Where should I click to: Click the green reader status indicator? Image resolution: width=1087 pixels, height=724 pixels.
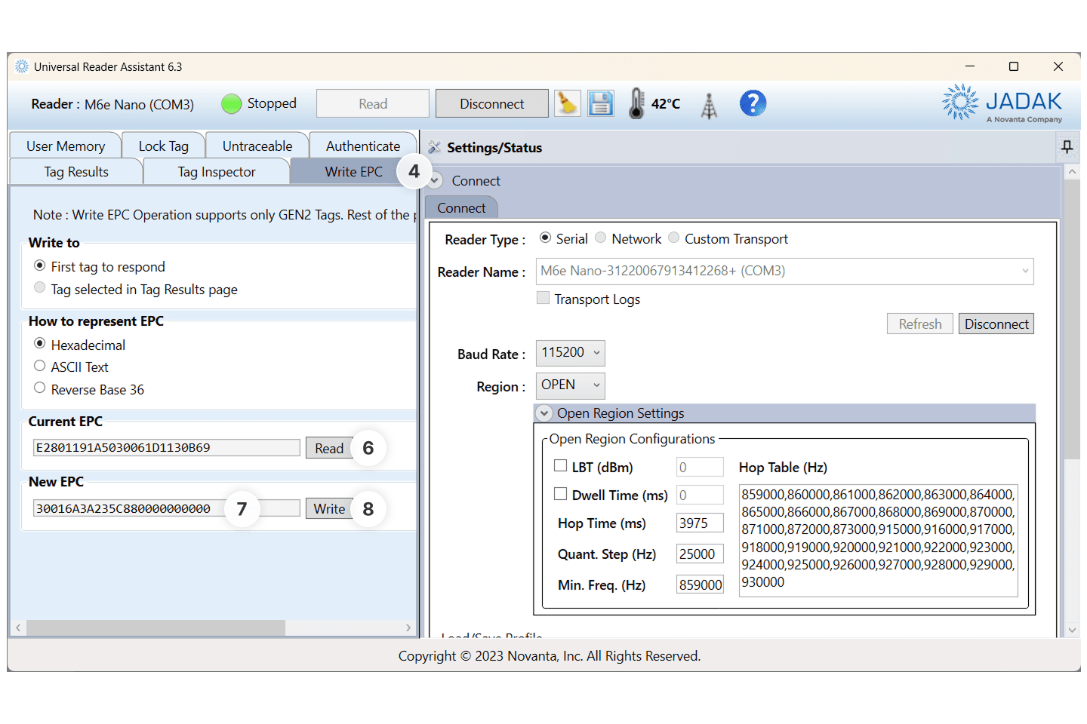click(232, 104)
